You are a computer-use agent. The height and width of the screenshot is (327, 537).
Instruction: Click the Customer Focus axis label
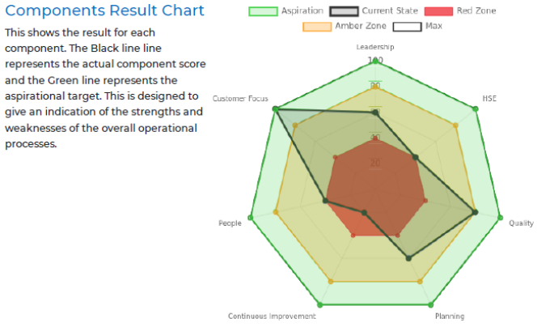240,98
